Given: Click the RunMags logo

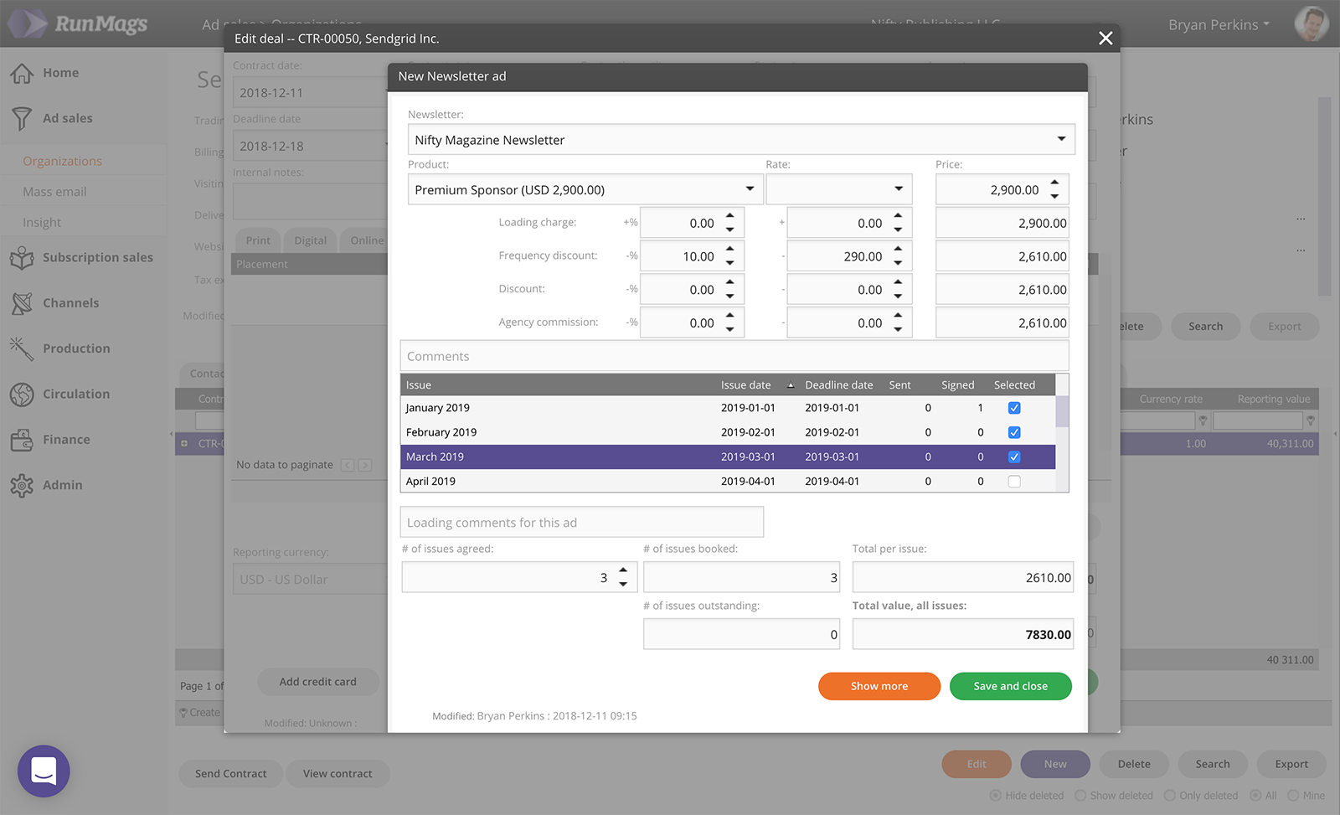Looking at the screenshot, I should (78, 23).
